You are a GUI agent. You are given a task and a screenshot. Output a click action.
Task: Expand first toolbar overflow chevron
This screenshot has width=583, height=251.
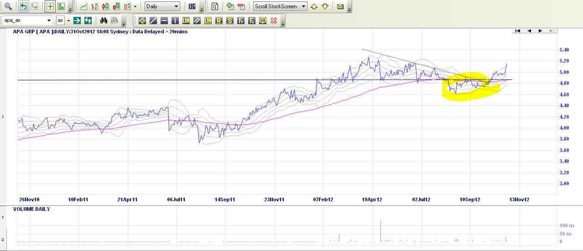point(70,10)
